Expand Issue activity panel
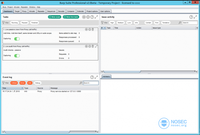This screenshot has height=135, width=200. pyautogui.click(x=195, y=17)
